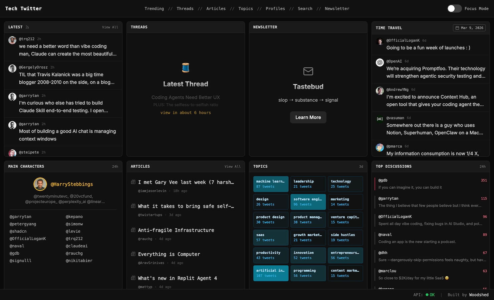The image size is (494, 300).
Task: Click HarryStebbings profile picture
Action: (40, 184)
